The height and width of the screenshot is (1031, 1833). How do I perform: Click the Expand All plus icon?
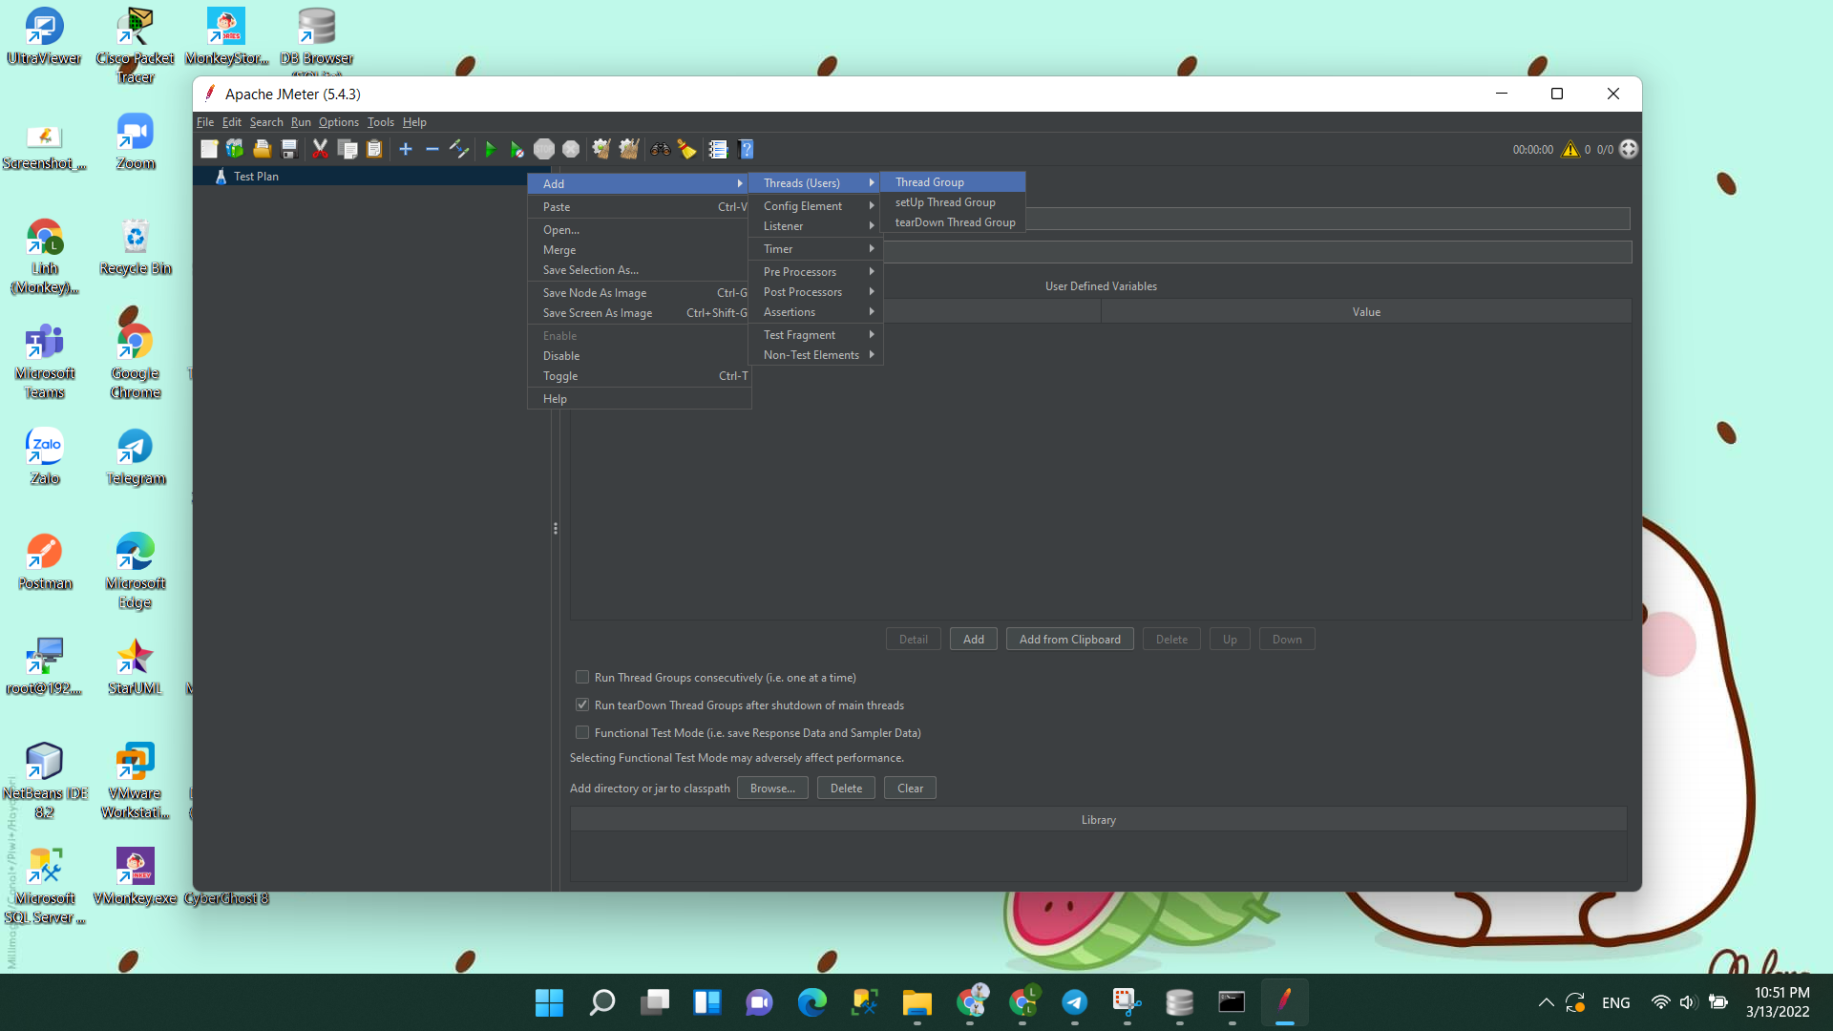point(406,149)
